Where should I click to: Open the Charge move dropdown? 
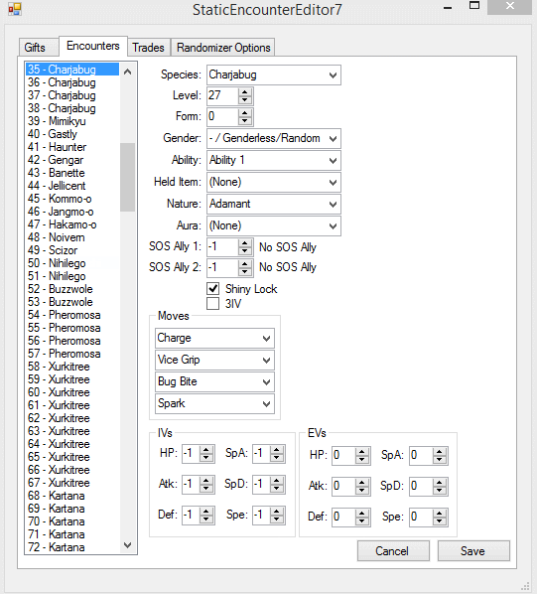click(x=214, y=338)
